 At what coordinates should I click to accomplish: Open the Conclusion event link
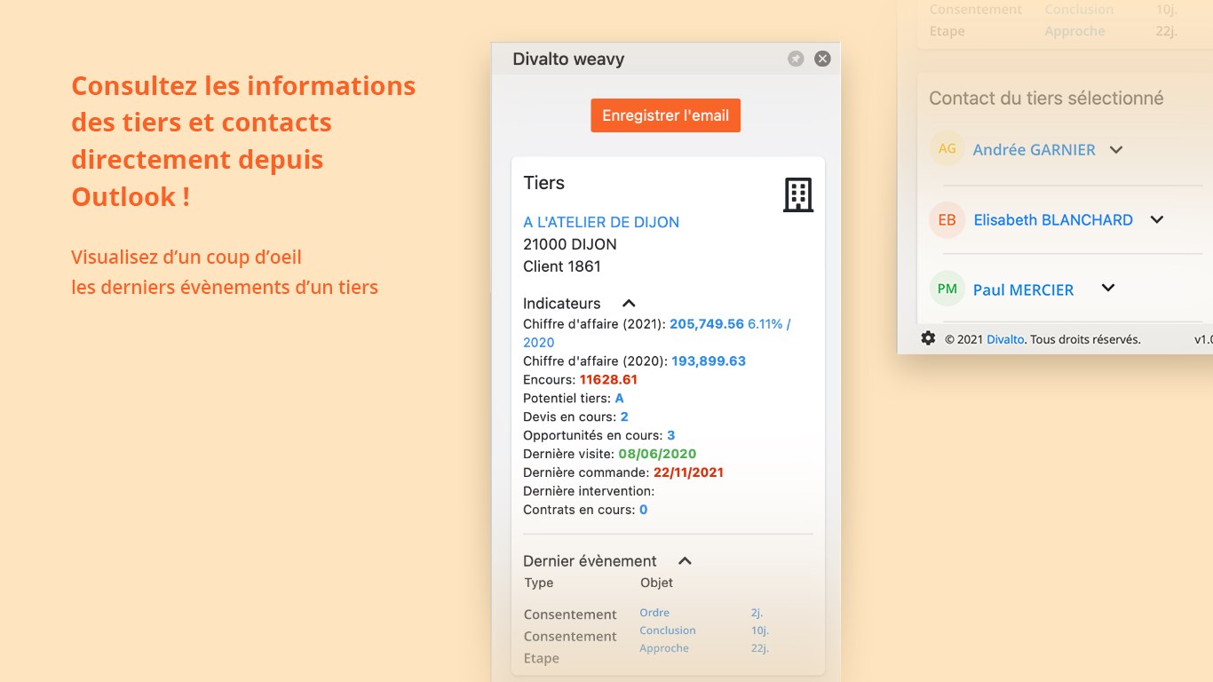click(x=668, y=630)
